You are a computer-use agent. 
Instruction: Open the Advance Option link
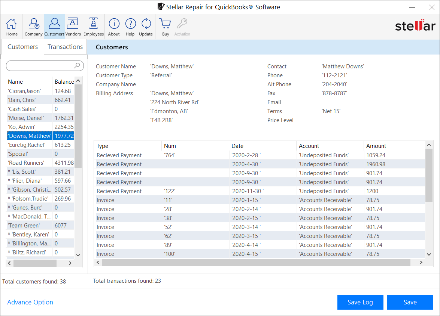[30, 302]
